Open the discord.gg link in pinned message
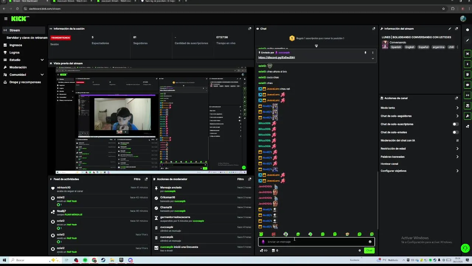 tap(277, 57)
